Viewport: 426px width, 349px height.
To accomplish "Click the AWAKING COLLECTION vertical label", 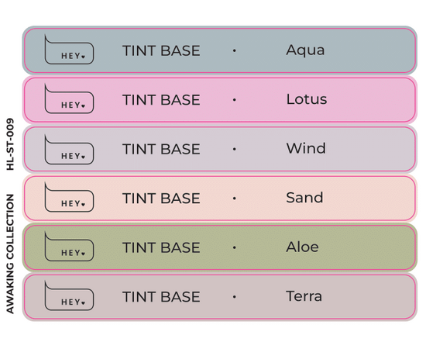I will point(10,254).
